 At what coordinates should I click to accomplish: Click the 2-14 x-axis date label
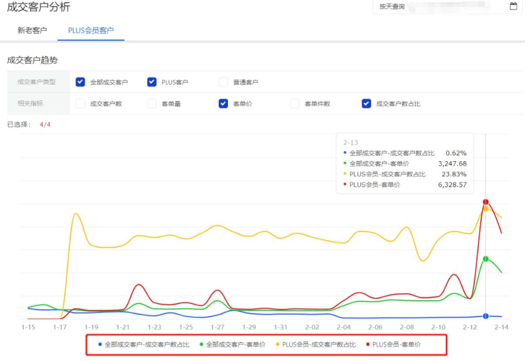point(501,327)
